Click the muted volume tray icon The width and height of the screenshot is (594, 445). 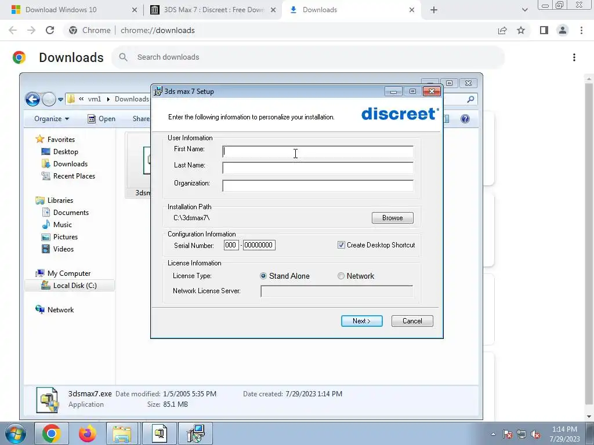[535, 435]
